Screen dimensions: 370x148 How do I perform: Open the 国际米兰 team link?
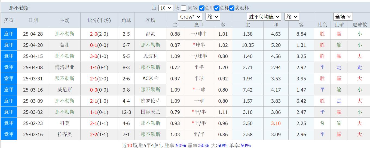click(x=150, y=112)
